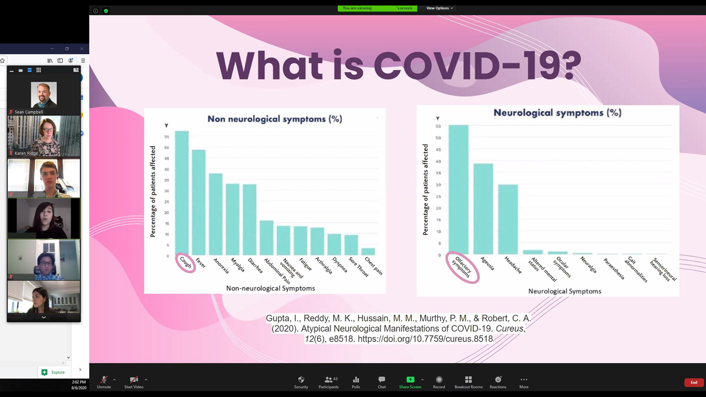Click Sean Campbell's name label
This screenshot has height=397, width=706.
pyautogui.click(x=29, y=112)
